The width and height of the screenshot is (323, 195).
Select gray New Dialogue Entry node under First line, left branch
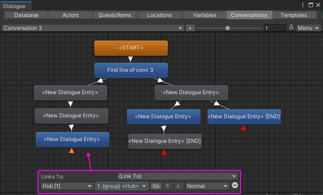pos(71,93)
